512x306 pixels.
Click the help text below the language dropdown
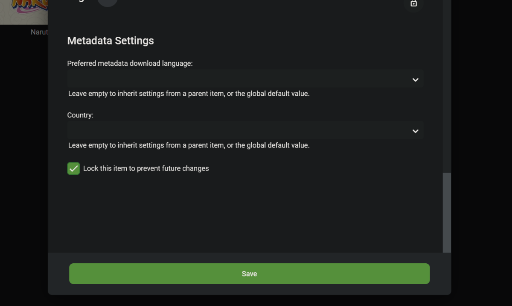(x=189, y=94)
